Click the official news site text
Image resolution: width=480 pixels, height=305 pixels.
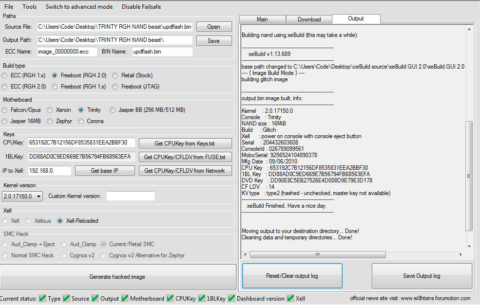point(410,298)
